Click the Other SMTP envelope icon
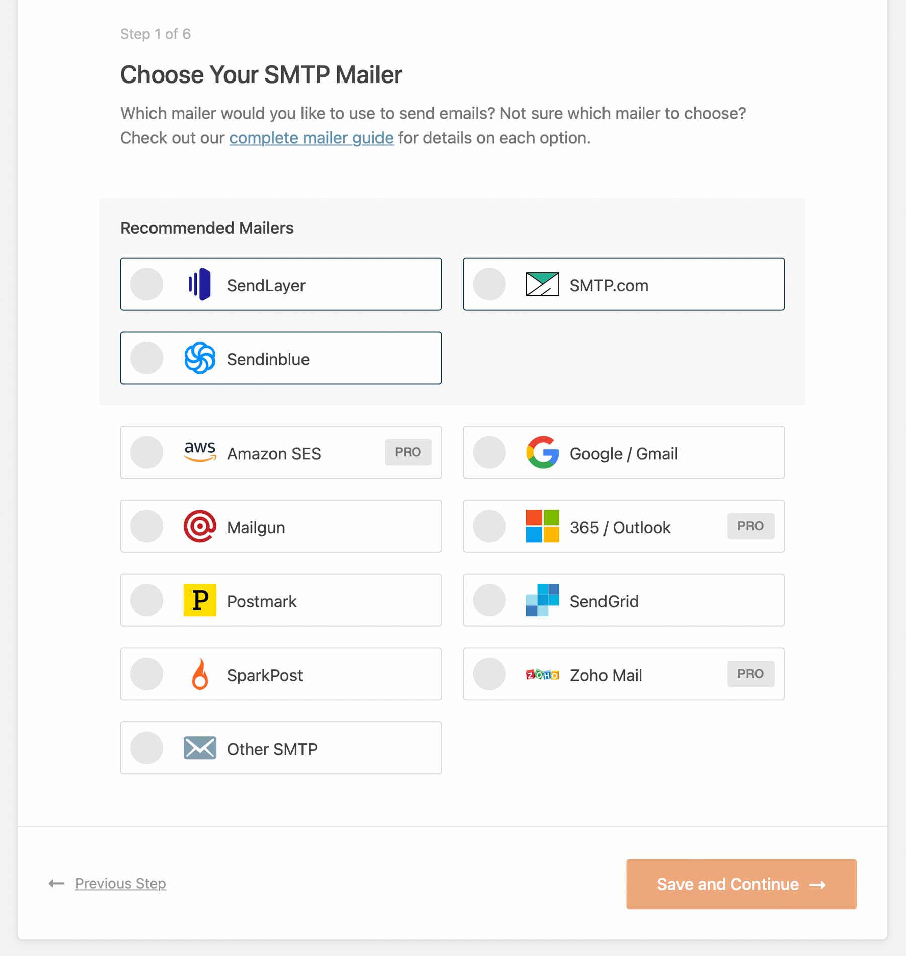 tap(200, 748)
